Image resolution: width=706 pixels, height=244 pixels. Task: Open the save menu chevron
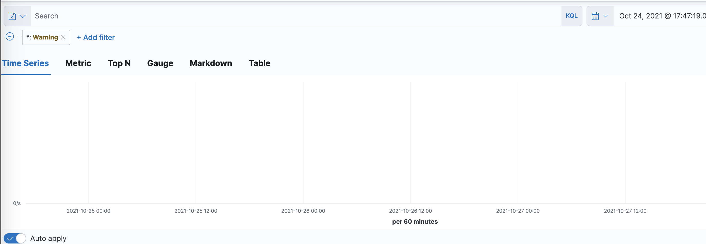pyautogui.click(x=23, y=16)
